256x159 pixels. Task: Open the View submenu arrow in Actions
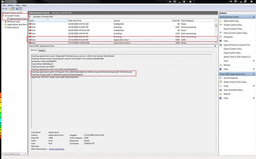tap(254, 61)
